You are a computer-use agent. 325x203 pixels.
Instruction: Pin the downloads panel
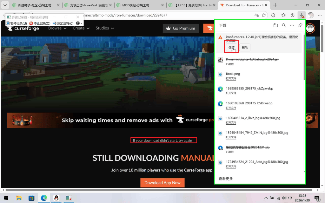pyautogui.click(x=300, y=25)
